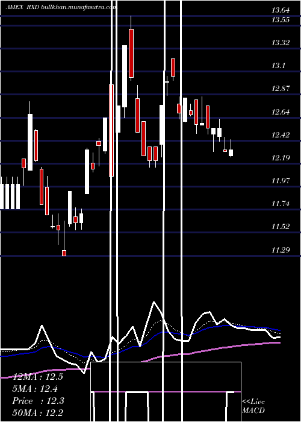This screenshot has width=301, height=422.
Task: Click the 12.64 price level label
Action: [281, 112]
